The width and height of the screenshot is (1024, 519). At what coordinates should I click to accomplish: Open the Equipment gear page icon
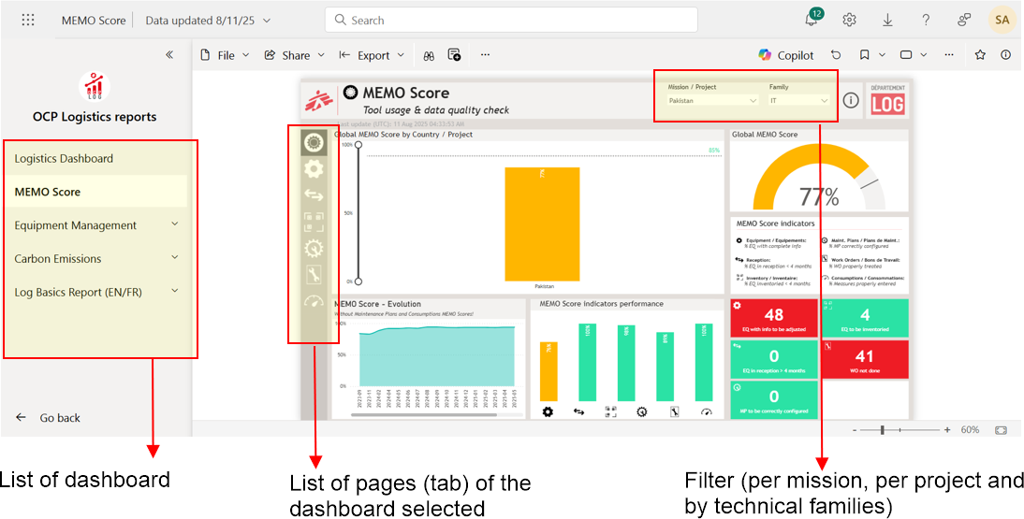[x=314, y=168]
